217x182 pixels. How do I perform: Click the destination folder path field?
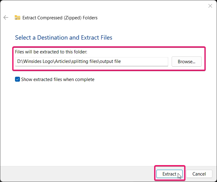tap(92, 62)
